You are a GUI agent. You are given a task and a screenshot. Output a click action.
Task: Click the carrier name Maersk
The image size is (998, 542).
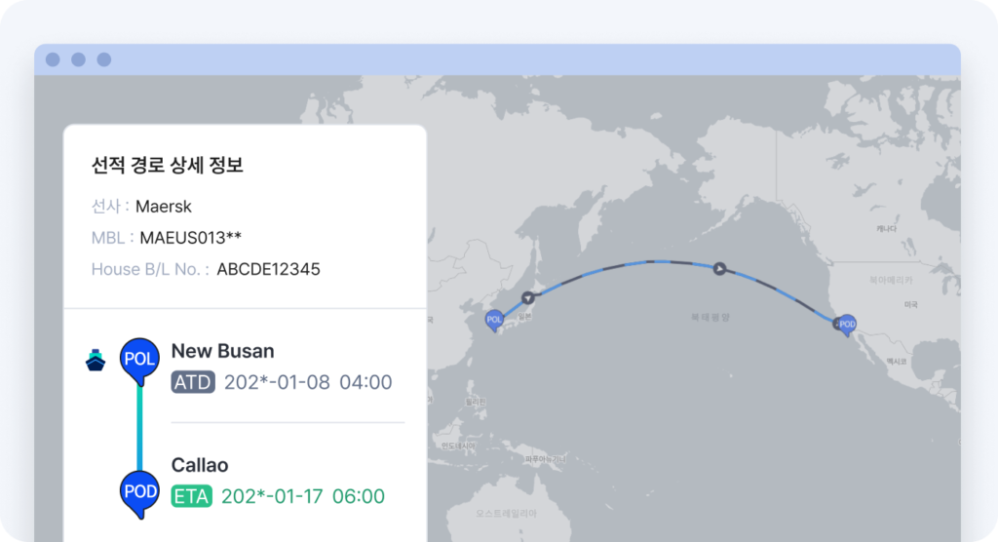pos(164,207)
